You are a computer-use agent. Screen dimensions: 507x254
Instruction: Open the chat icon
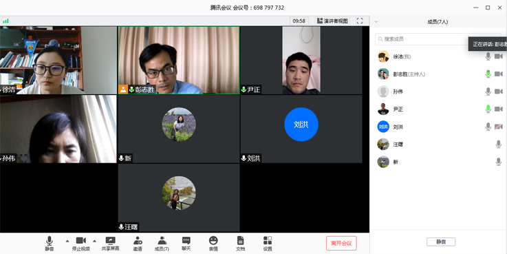point(186,243)
